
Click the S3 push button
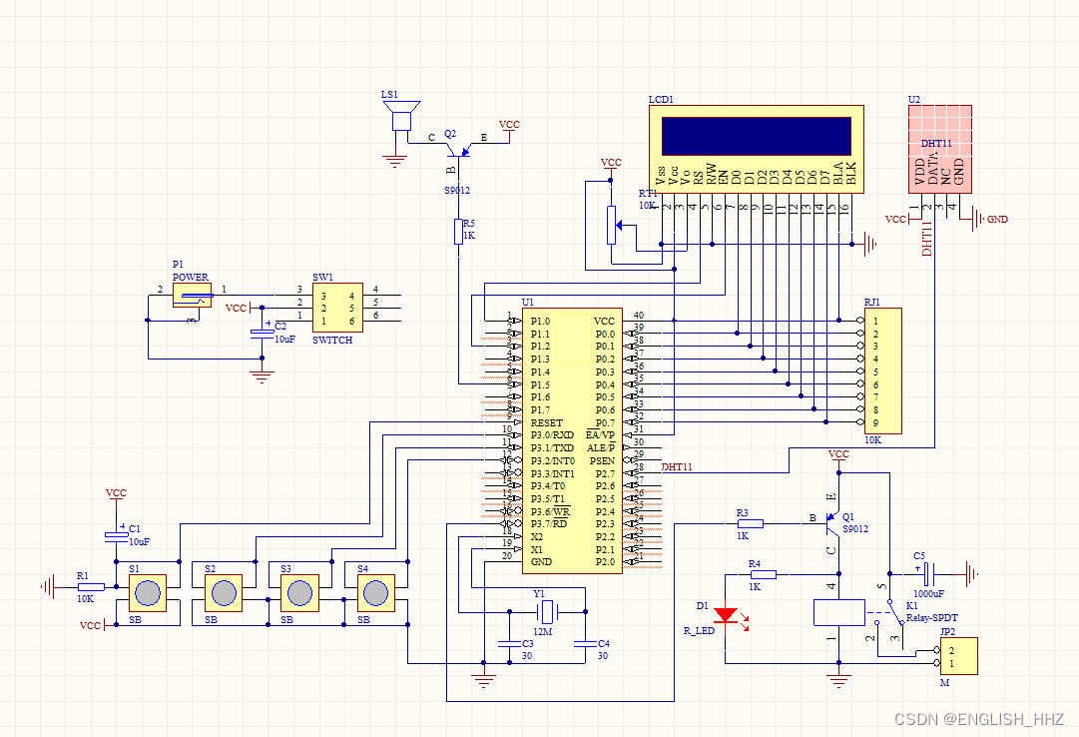click(299, 593)
